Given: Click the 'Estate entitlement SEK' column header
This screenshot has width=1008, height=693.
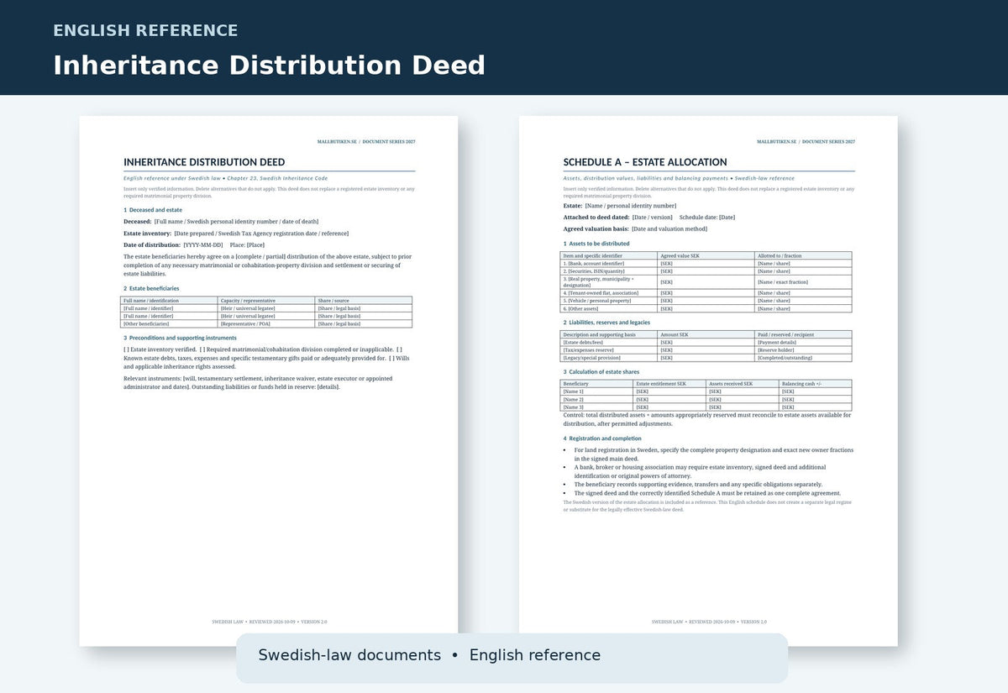Looking at the screenshot, I should point(669,384).
